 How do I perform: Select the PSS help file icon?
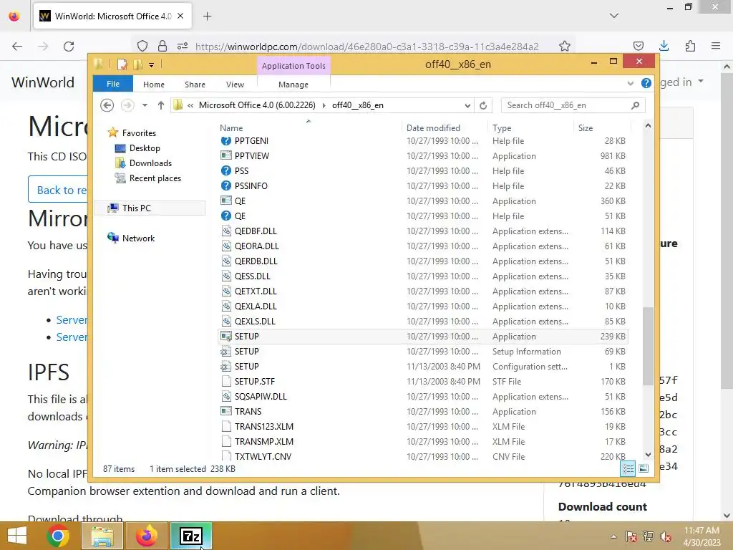click(x=225, y=170)
